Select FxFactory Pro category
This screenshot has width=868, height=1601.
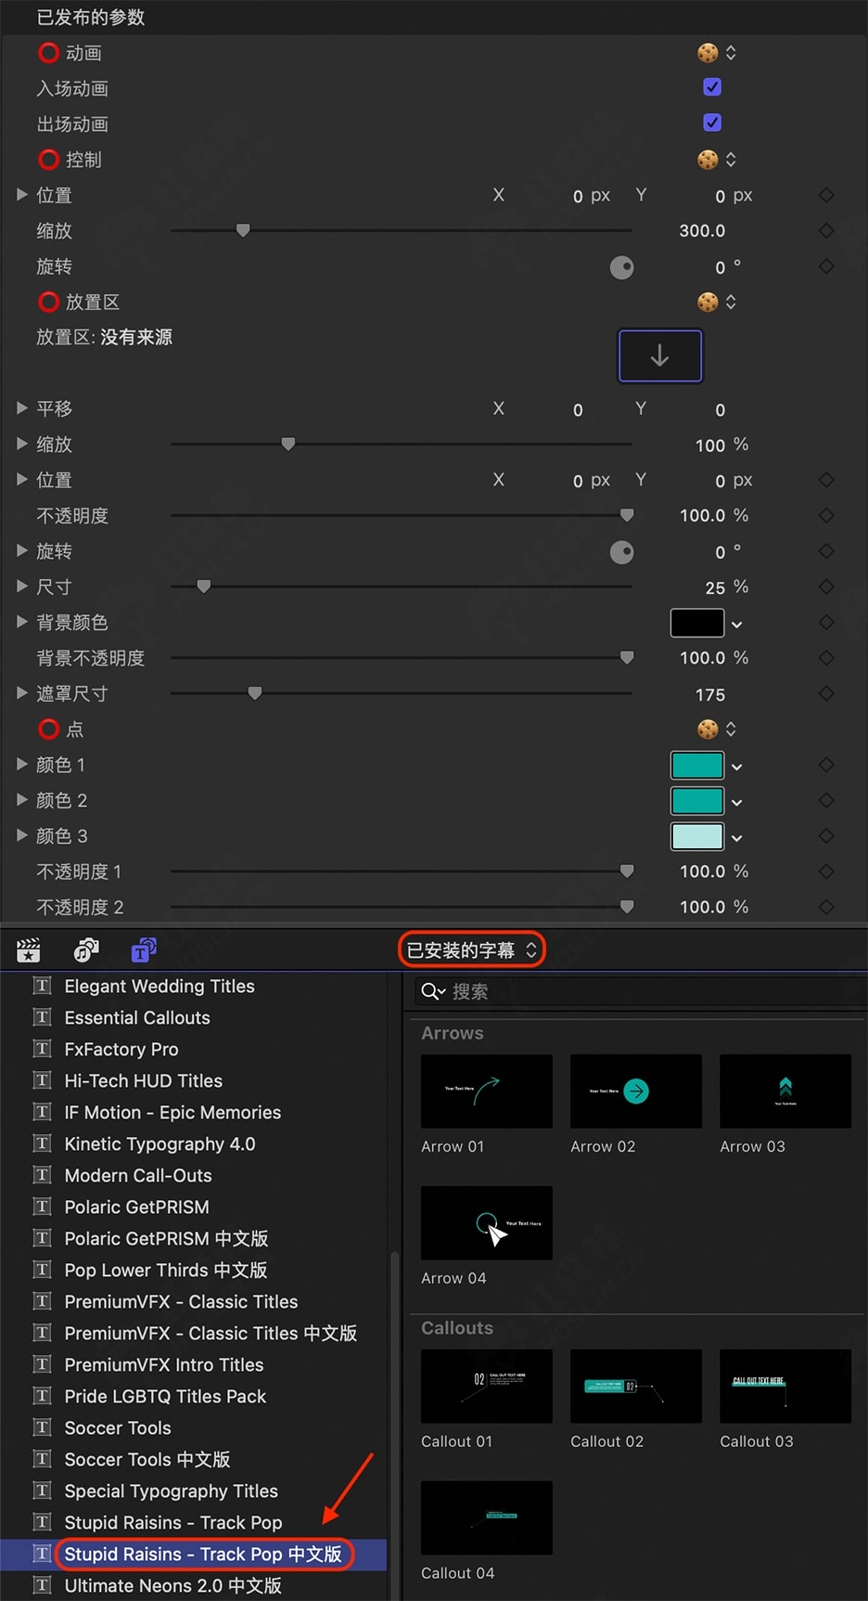[x=121, y=1049]
